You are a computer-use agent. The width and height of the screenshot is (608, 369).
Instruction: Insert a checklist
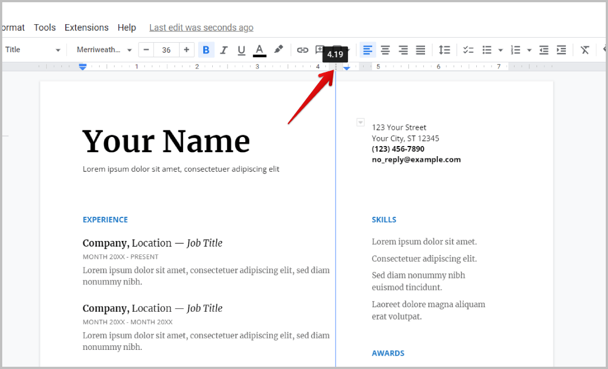pyautogui.click(x=468, y=50)
